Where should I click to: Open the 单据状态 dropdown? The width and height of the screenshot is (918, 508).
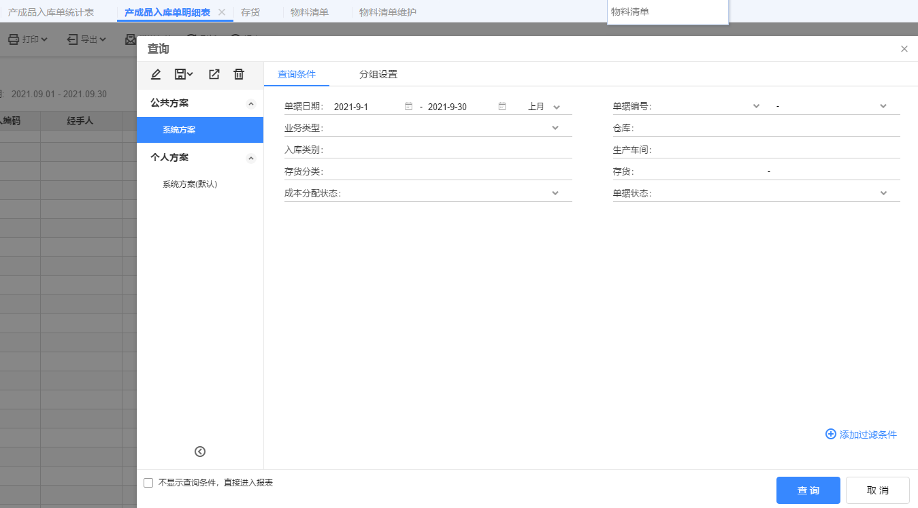click(x=883, y=193)
